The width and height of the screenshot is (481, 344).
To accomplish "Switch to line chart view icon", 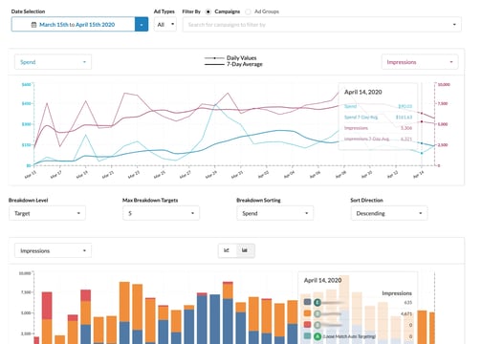I will pyautogui.click(x=227, y=250).
